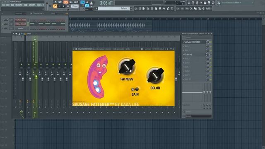Select next preset arrow in plugin title bar
Image resolution: width=265 pixels, height=149 pixels.
point(168,49)
